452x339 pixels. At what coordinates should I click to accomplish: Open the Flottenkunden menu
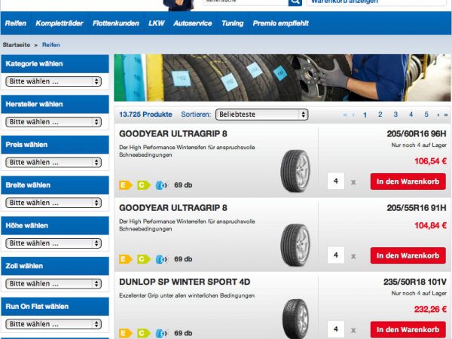pos(116,23)
